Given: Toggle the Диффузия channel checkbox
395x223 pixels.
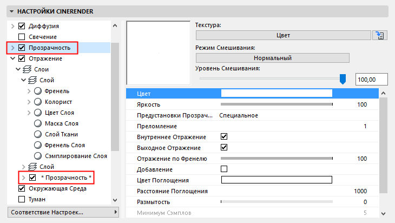Looking at the screenshot, I should (x=22, y=26).
